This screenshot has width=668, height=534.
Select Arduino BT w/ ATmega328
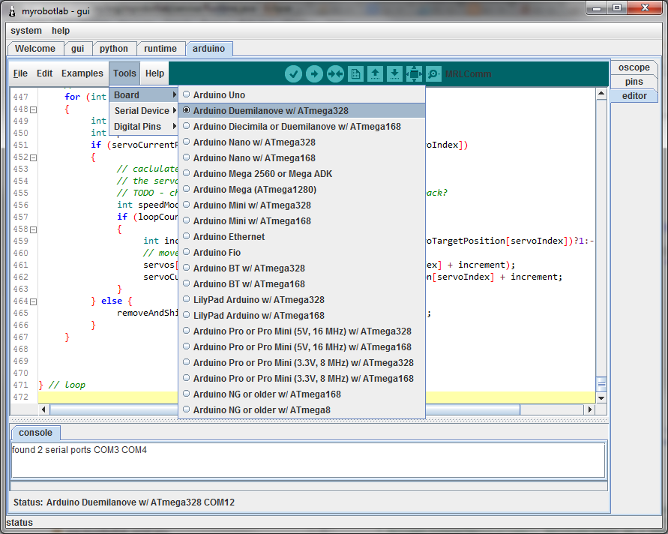pyautogui.click(x=301, y=268)
